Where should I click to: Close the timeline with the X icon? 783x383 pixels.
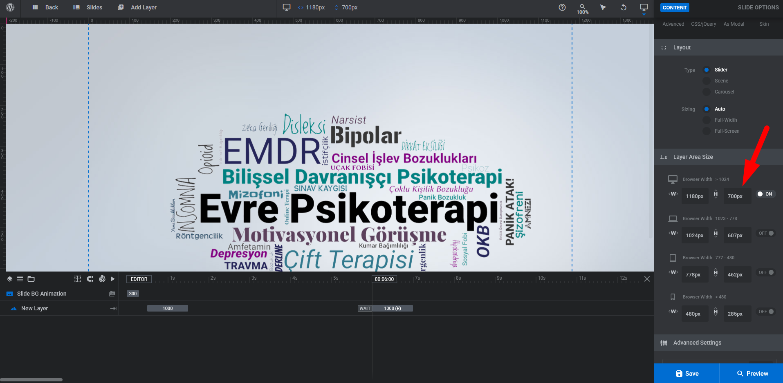[647, 279]
